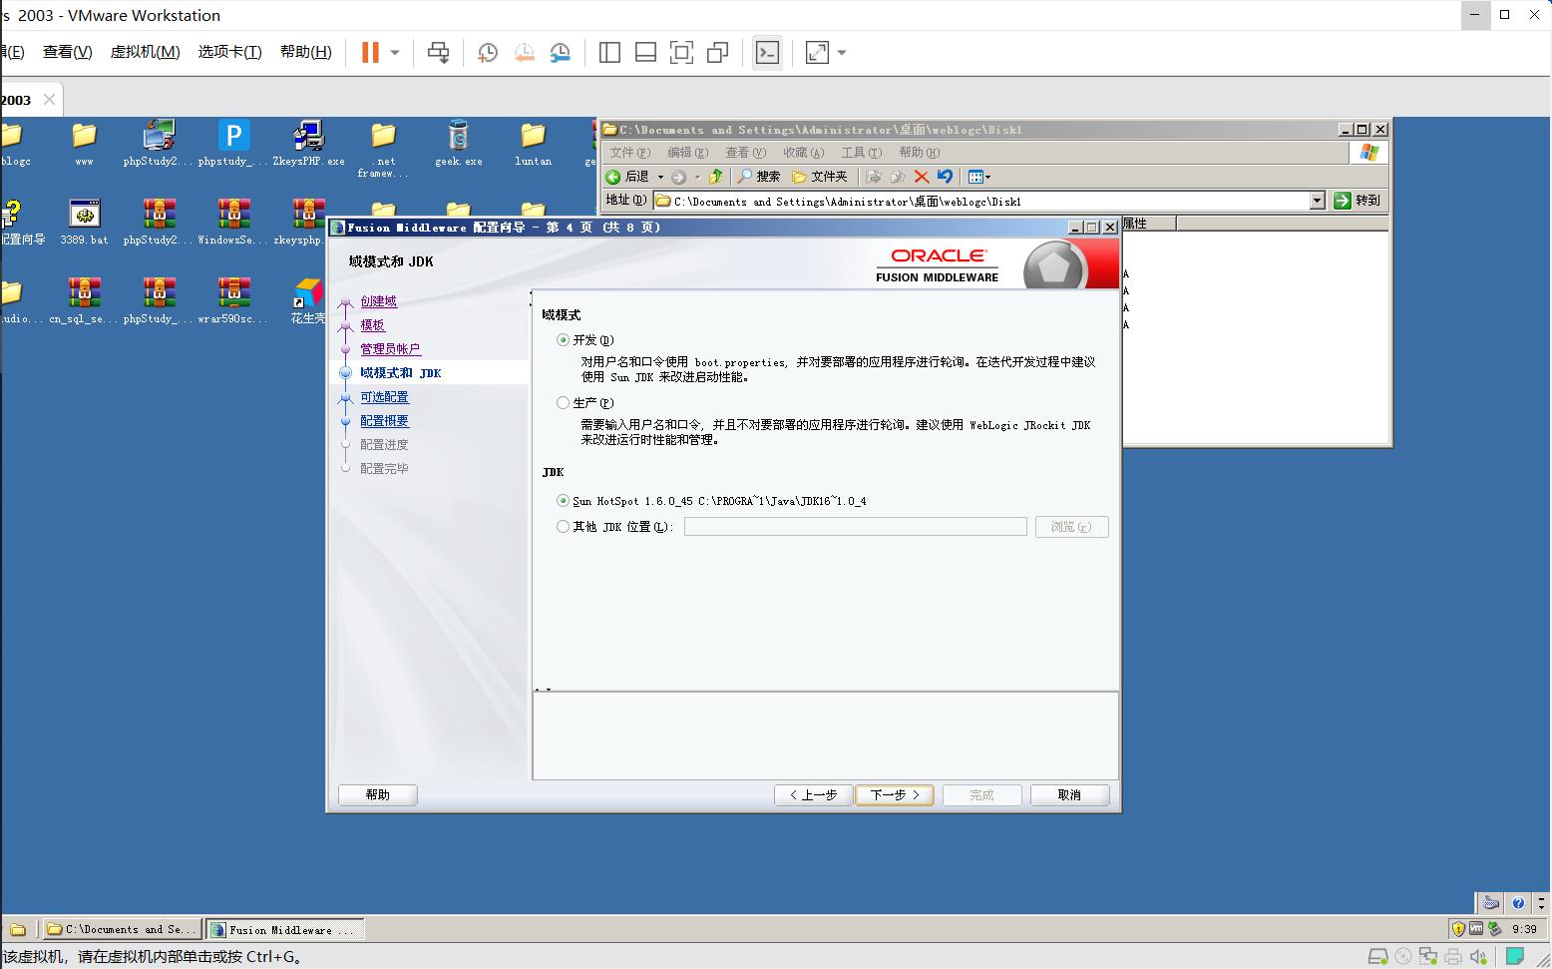The width and height of the screenshot is (1552, 969).
Task: Select the cn_sql_se... archive desktop icon
Action: click(84, 300)
